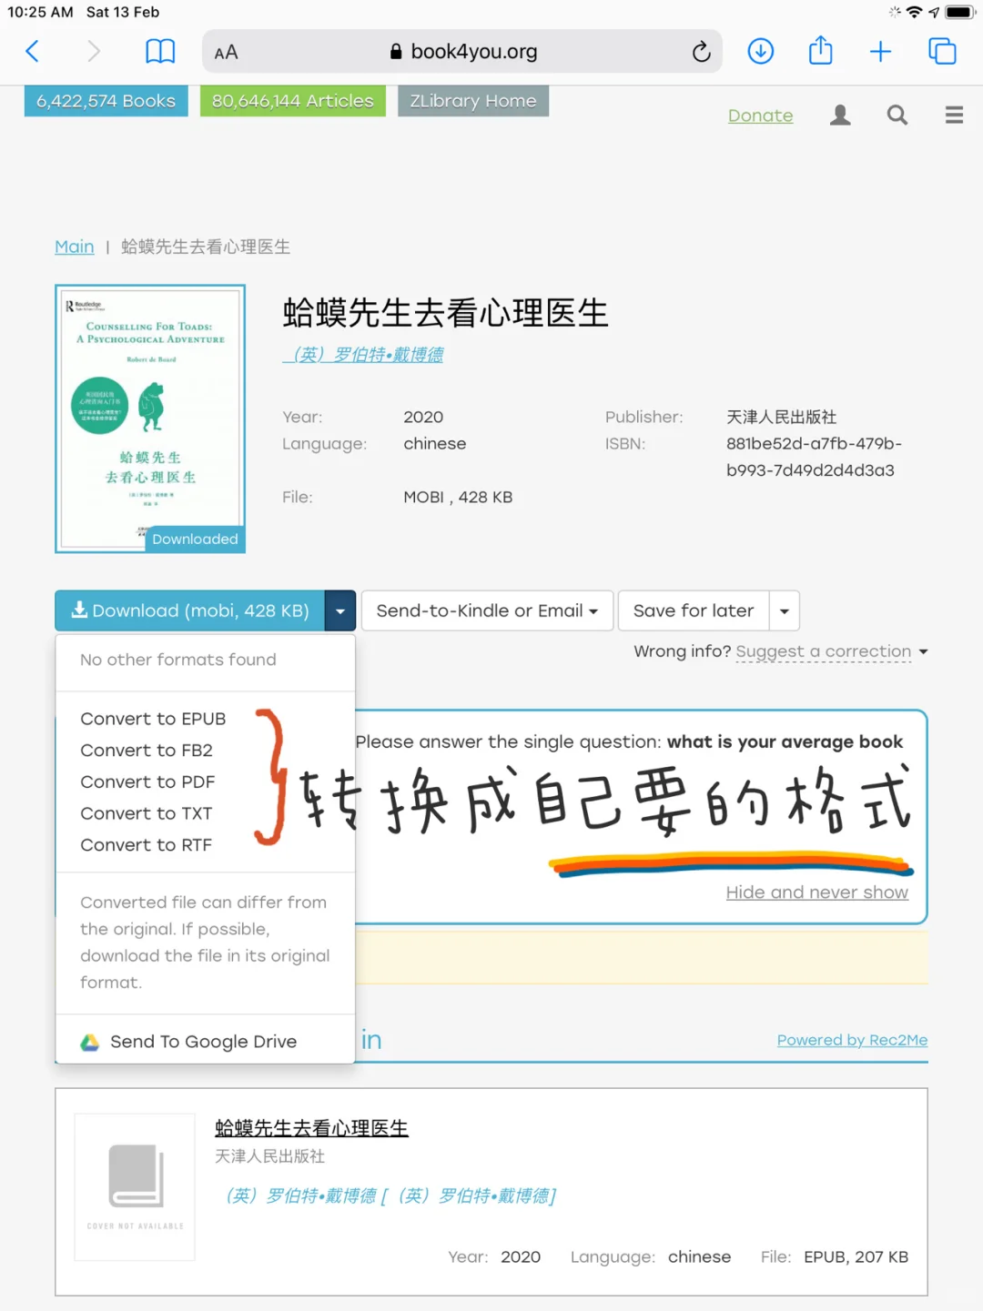Open the hamburger menu icon
983x1311 pixels.
pos(954,115)
